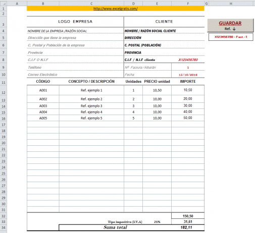Select column B header
This screenshot has width=255, height=233.
(x=43, y=4)
